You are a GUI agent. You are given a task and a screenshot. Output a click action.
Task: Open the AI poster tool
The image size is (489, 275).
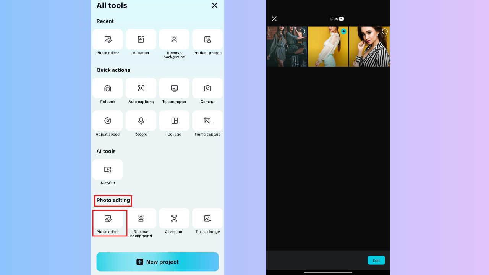[141, 39]
